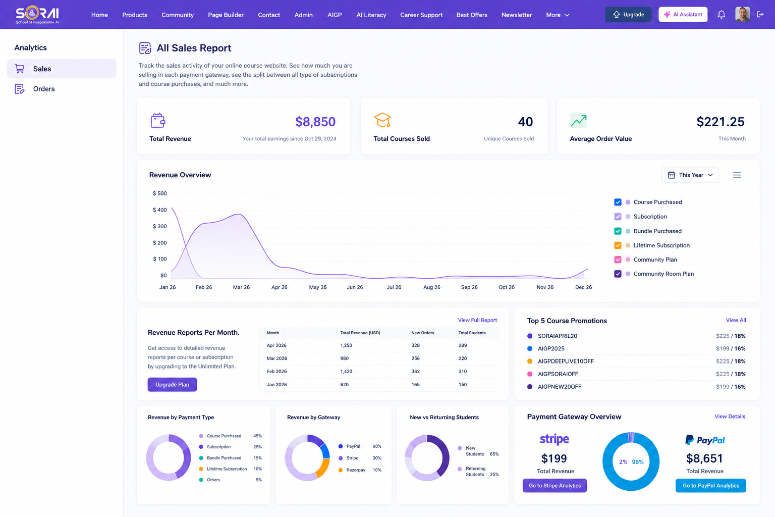Click the calendar icon in This Year selector
The image size is (775, 517).
tap(672, 175)
